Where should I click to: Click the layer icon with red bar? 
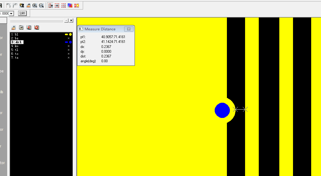tap(29, 27)
